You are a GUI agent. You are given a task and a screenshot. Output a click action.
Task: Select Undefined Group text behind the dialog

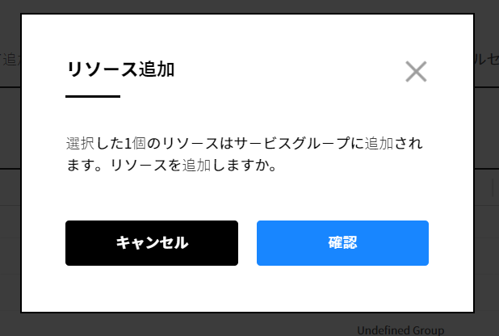400,330
